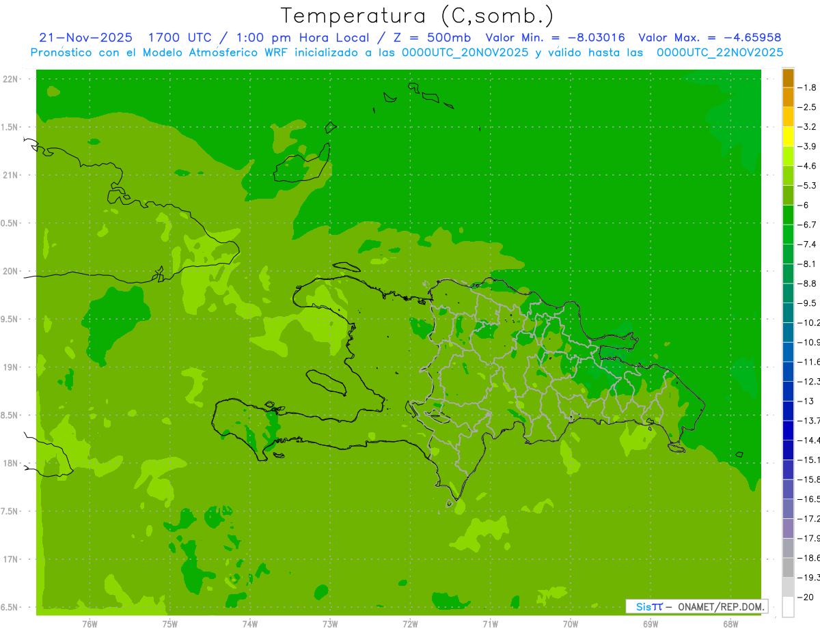Image resolution: width=820 pixels, height=633 pixels.
Task: Click the '72W' longitude label
Action: (x=410, y=624)
